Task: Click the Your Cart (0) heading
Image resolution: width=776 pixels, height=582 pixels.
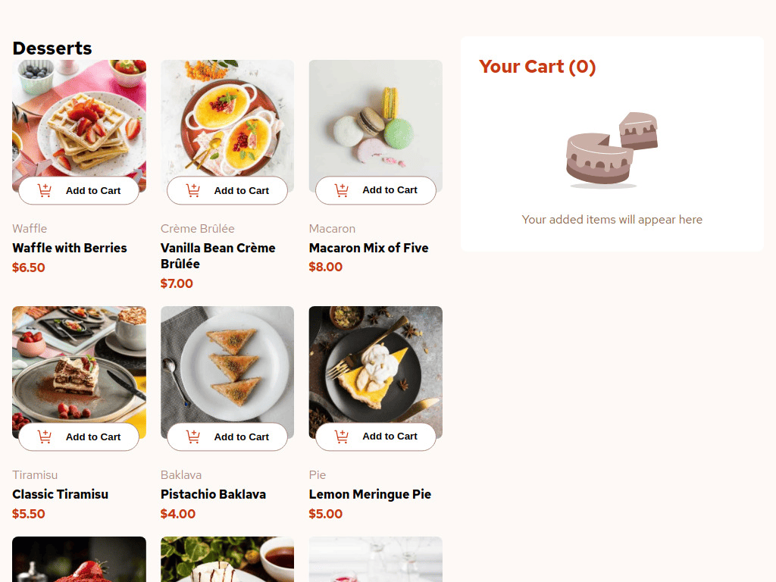Action: click(x=537, y=67)
